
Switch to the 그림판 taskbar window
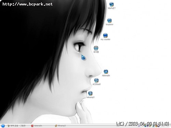(x=17, y=126)
